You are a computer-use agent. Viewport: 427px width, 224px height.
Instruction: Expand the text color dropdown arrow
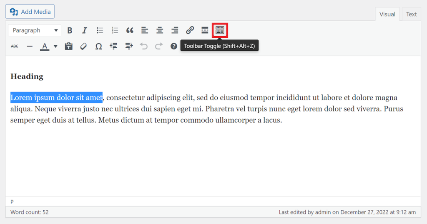click(x=55, y=46)
